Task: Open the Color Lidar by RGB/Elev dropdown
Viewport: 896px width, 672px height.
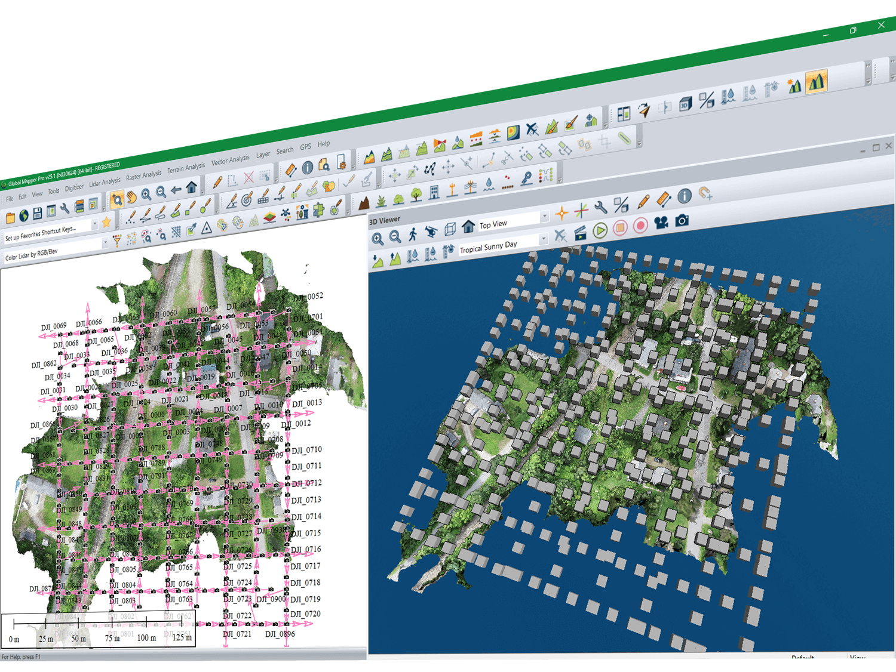Action: 105,242
